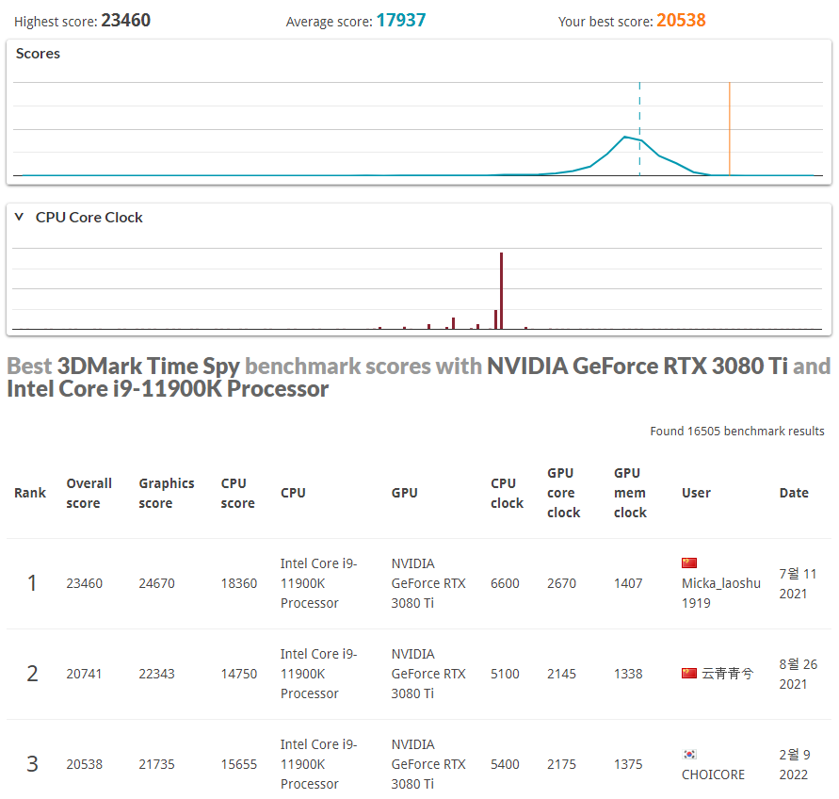Viewport: 839px width, 799px height.
Task: Click the orange best-score line in Scores chart
Action: [x=730, y=128]
